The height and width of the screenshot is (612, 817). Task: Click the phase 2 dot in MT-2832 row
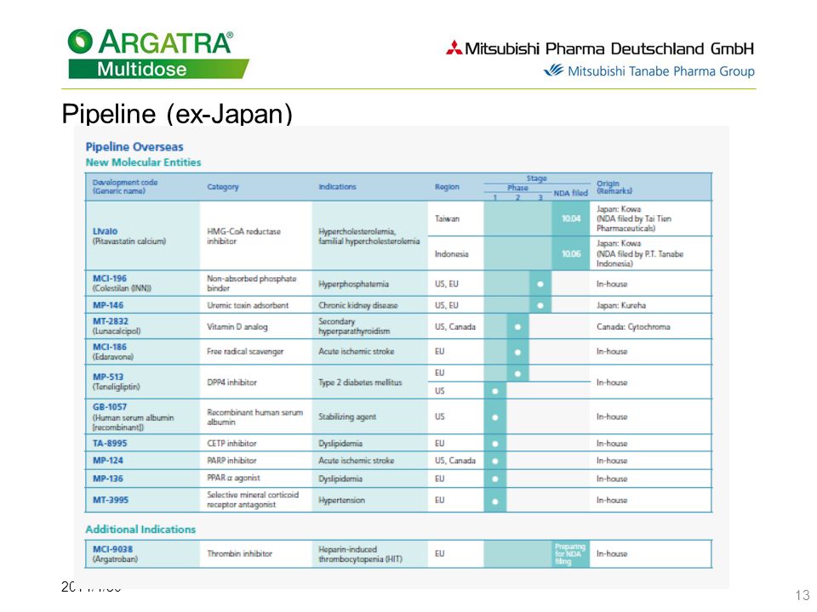pos(517,326)
